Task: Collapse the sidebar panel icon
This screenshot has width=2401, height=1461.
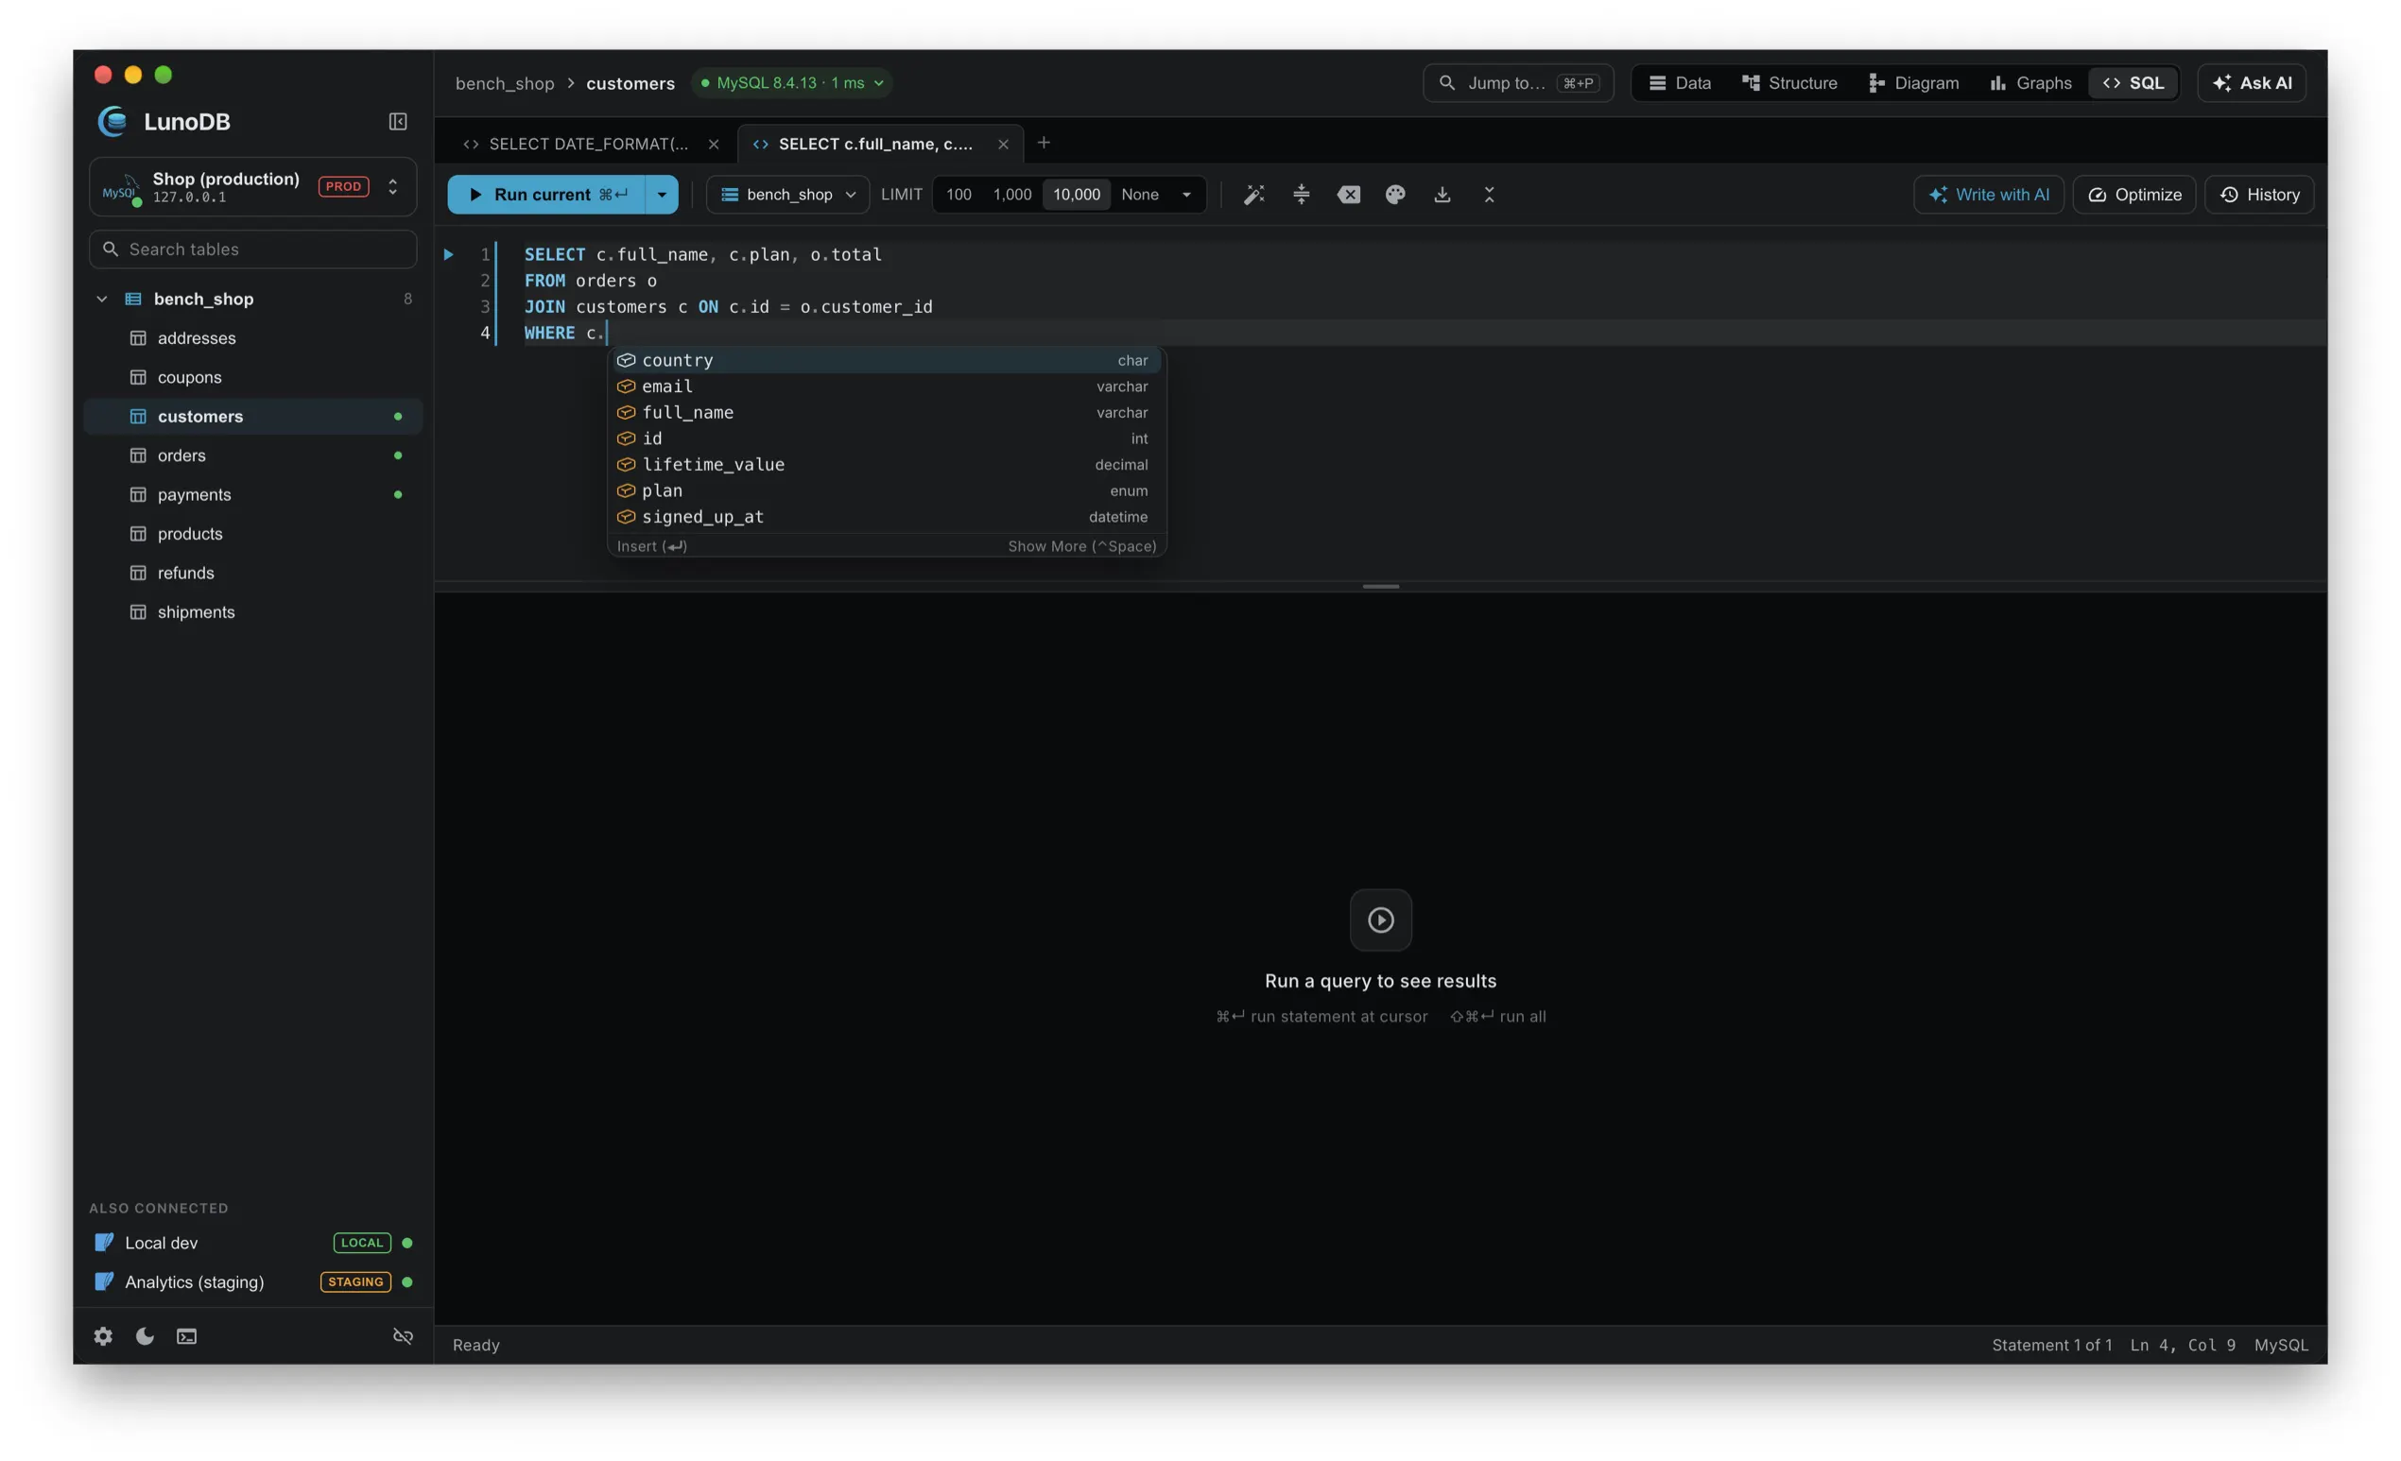Action: coord(398,122)
